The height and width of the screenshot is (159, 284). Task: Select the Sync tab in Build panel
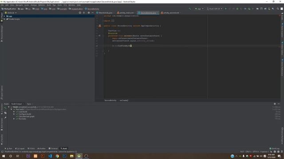[29, 104]
